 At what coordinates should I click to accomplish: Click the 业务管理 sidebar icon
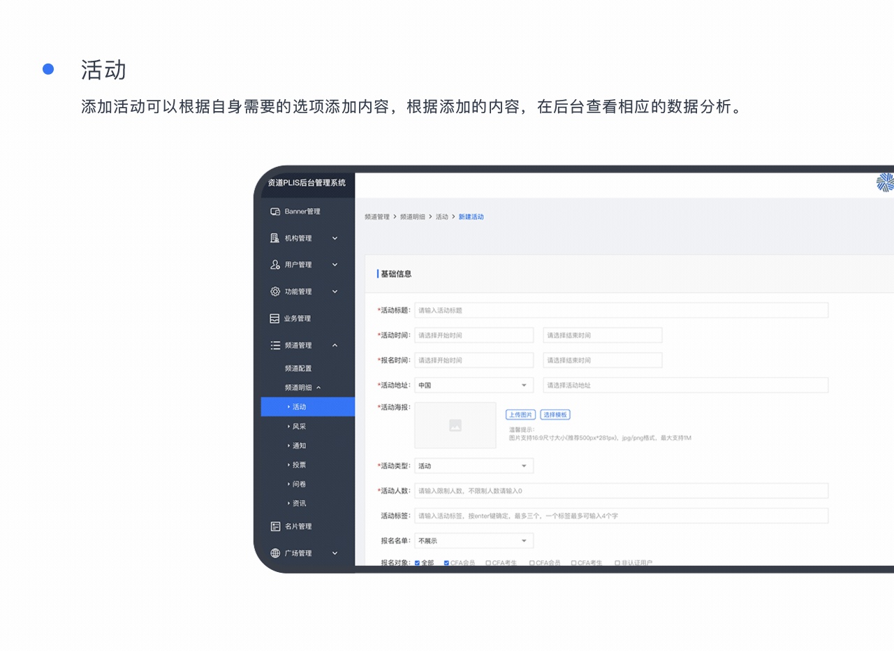tap(275, 319)
